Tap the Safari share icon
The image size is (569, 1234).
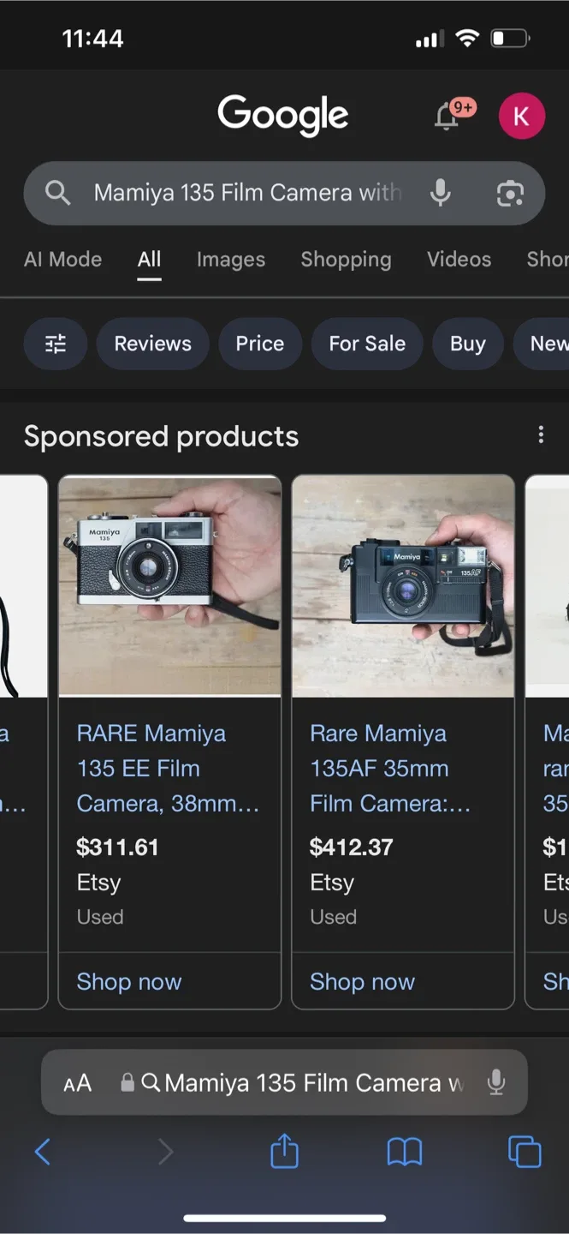tap(284, 1152)
